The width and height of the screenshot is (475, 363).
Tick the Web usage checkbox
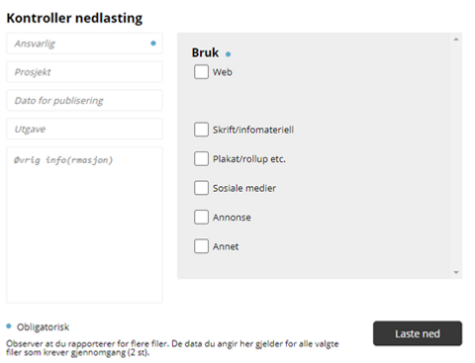tap(201, 72)
